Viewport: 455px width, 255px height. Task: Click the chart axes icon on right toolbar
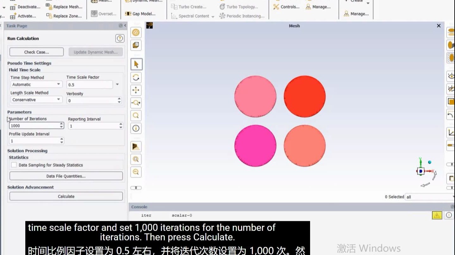pyautogui.click(x=451, y=133)
